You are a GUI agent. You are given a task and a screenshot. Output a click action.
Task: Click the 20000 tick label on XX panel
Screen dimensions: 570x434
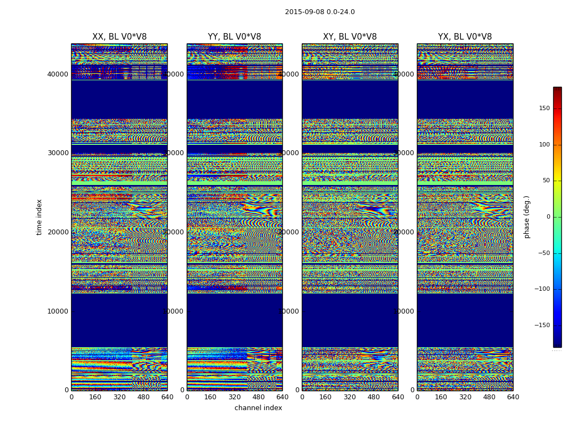58,232
